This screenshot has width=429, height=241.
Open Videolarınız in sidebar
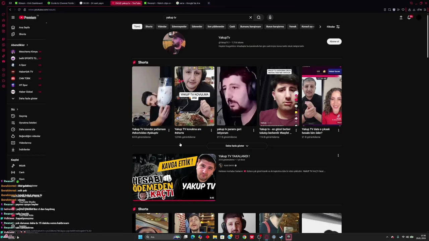(x=26, y=143)
